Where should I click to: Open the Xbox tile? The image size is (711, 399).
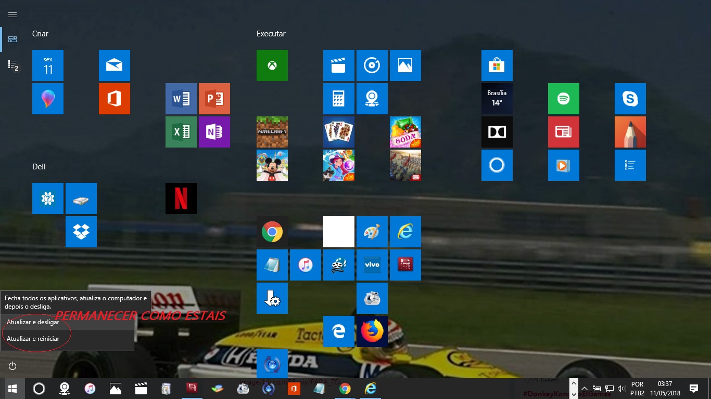pos(272,65)
